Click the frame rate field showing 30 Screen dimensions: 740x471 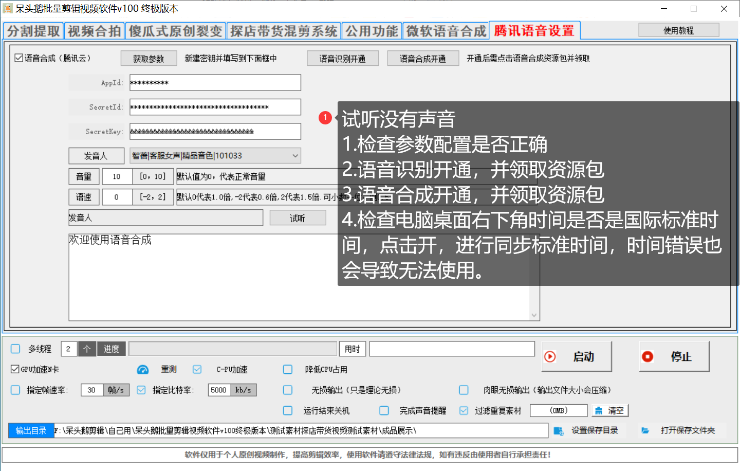pos(92,390)
